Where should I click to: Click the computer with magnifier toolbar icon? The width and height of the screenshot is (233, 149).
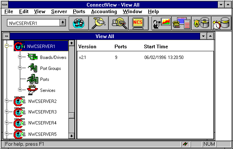coord(119,23)
